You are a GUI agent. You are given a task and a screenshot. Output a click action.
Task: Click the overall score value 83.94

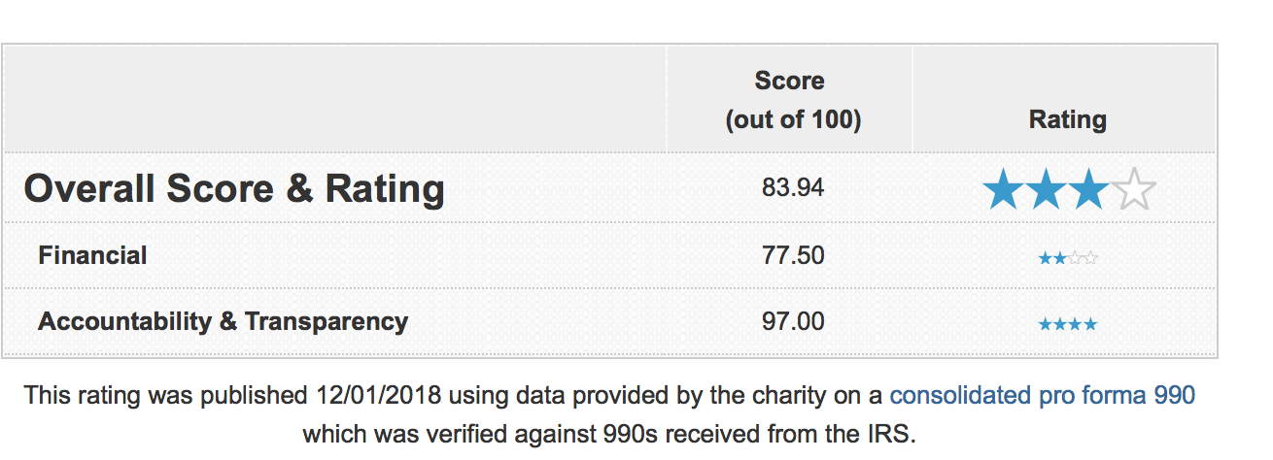click(793, 187)
